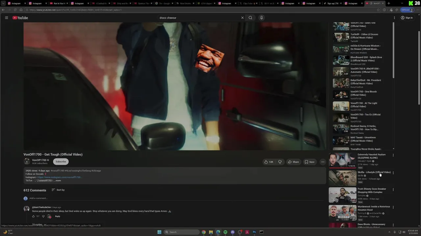Screen dimensions: 421x236
Task: Open Skrilla Lifestyle Official Video title
Action: 374,172
